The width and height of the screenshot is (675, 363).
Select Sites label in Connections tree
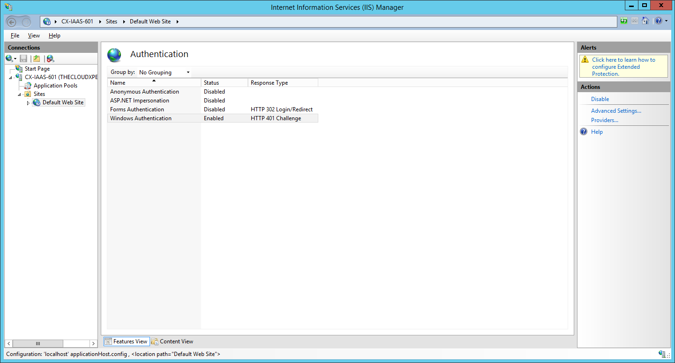point(39,94)
